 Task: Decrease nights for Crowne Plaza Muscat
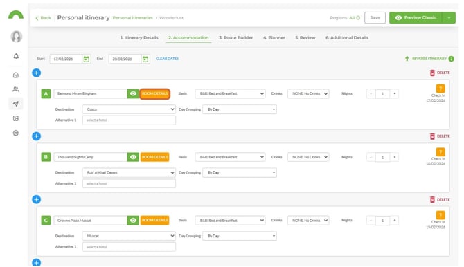(371, 220)
